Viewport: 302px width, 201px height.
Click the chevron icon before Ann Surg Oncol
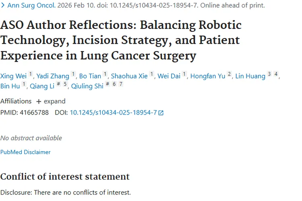(3, 6)
